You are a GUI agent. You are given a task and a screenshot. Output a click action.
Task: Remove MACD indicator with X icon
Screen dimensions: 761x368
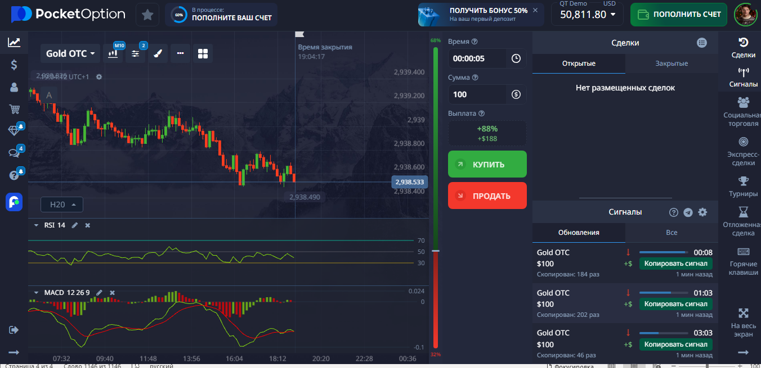[112, 293]
